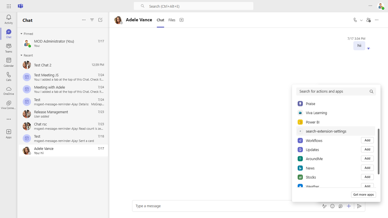This screenshot has width=388, height=218.
Task: Open the Activity feed
Action: 9,19
